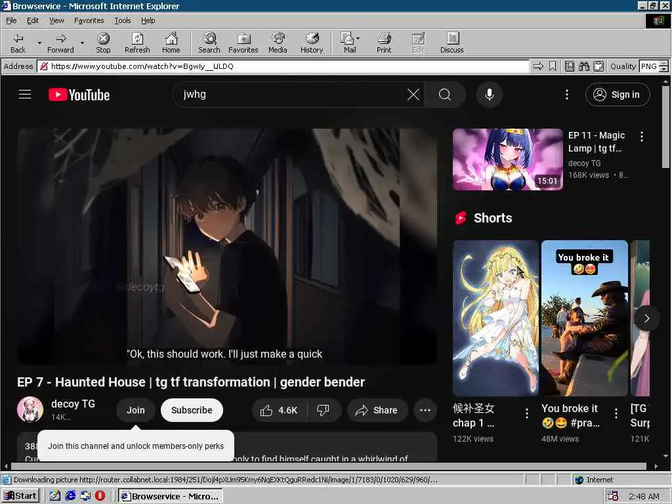Viewport: 672px width, 504px height.
Task: Open the History toolbar button
Action: coord(312,43)
